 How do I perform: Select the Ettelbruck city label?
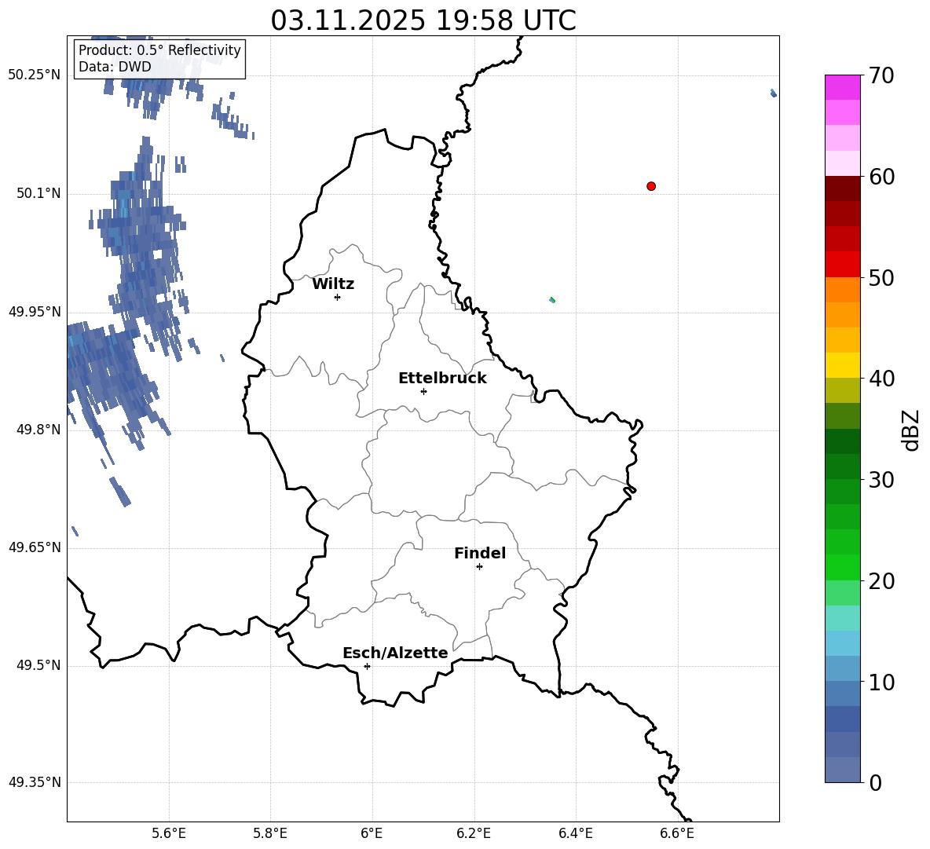(442, 379)
